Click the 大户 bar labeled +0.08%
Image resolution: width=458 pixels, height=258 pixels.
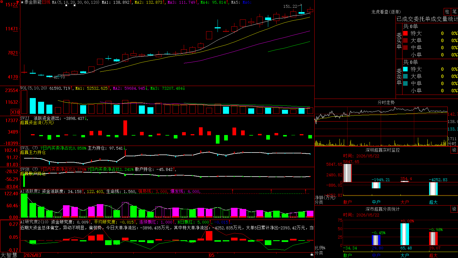pos(405,234)
